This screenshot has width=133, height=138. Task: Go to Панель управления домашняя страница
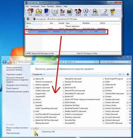click(x=14, y=69)
